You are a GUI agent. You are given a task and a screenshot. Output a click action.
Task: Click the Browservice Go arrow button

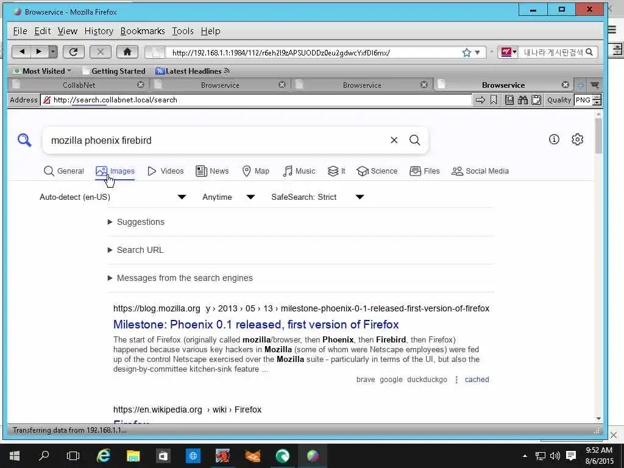click(480, 100)
